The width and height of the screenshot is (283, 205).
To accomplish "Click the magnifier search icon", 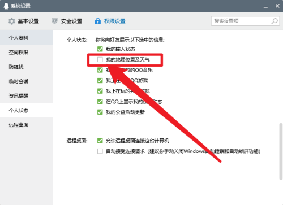I will (275, 21).
